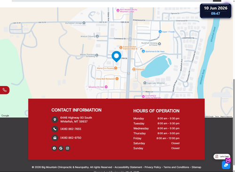The image size is (235, 172).
Task: Click the Sunday Closed row
Action: pyautogui.click(x=157, y=149)
